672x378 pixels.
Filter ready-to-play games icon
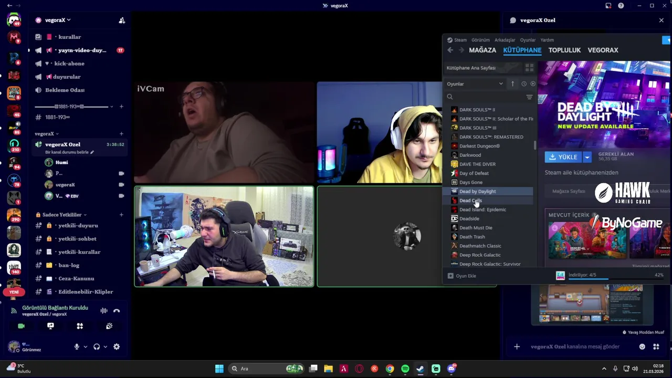(x=533, y=84)
